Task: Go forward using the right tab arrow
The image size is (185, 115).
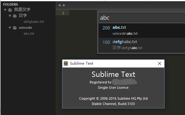Action: click(64, 5)
